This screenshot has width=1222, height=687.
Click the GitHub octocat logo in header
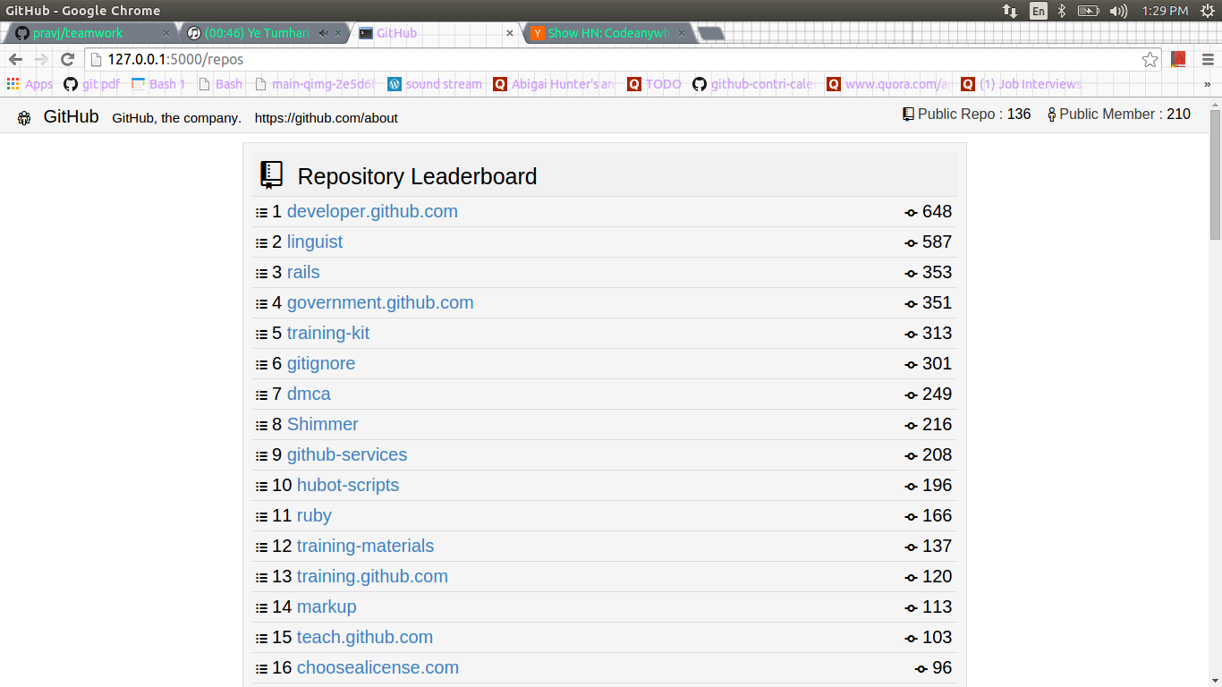[24, 118]
